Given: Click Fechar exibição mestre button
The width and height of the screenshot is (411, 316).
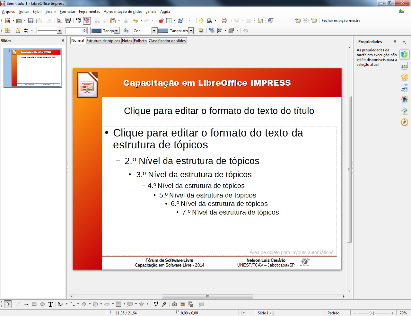Looking at the screenshot, I should 341,21.
